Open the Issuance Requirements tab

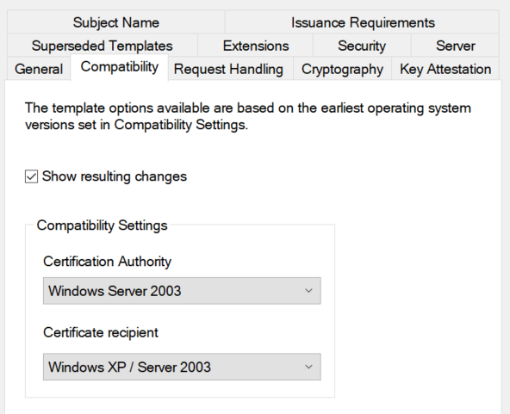[x=363, y=22]
